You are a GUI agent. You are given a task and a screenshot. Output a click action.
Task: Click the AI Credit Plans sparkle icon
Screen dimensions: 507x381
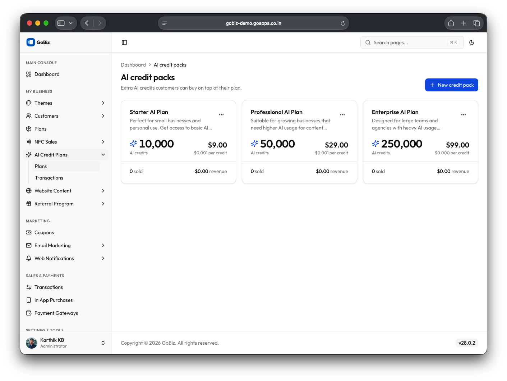(x=29, y=155)
